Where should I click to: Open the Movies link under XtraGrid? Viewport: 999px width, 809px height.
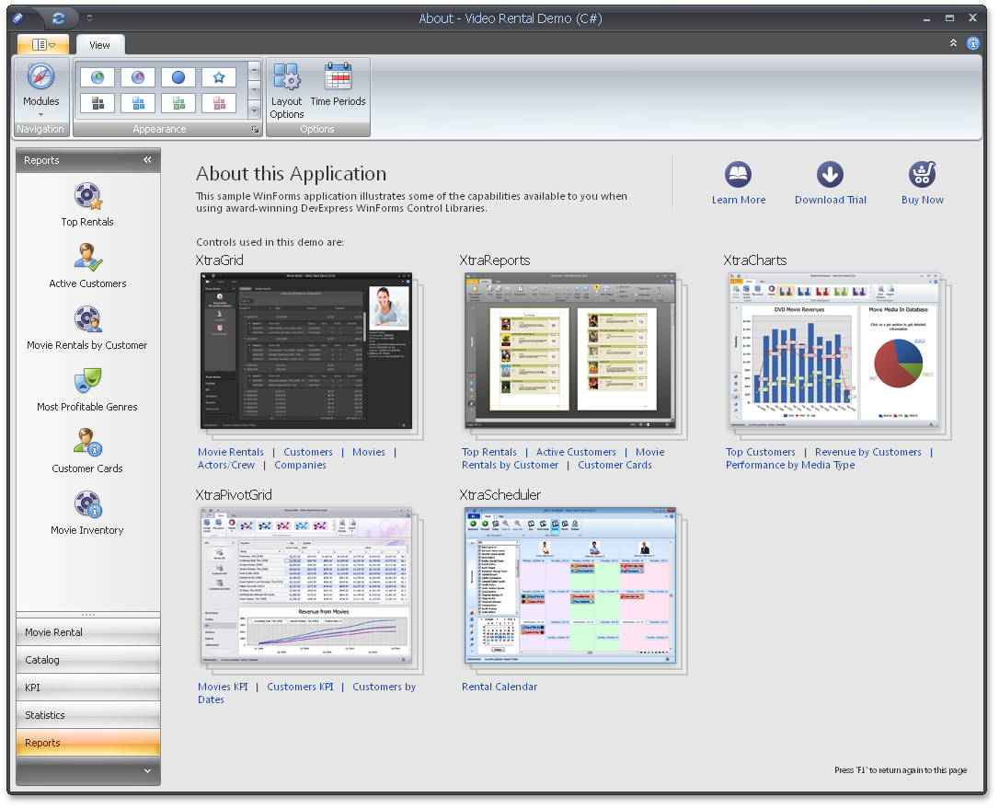tap(369, 452)
